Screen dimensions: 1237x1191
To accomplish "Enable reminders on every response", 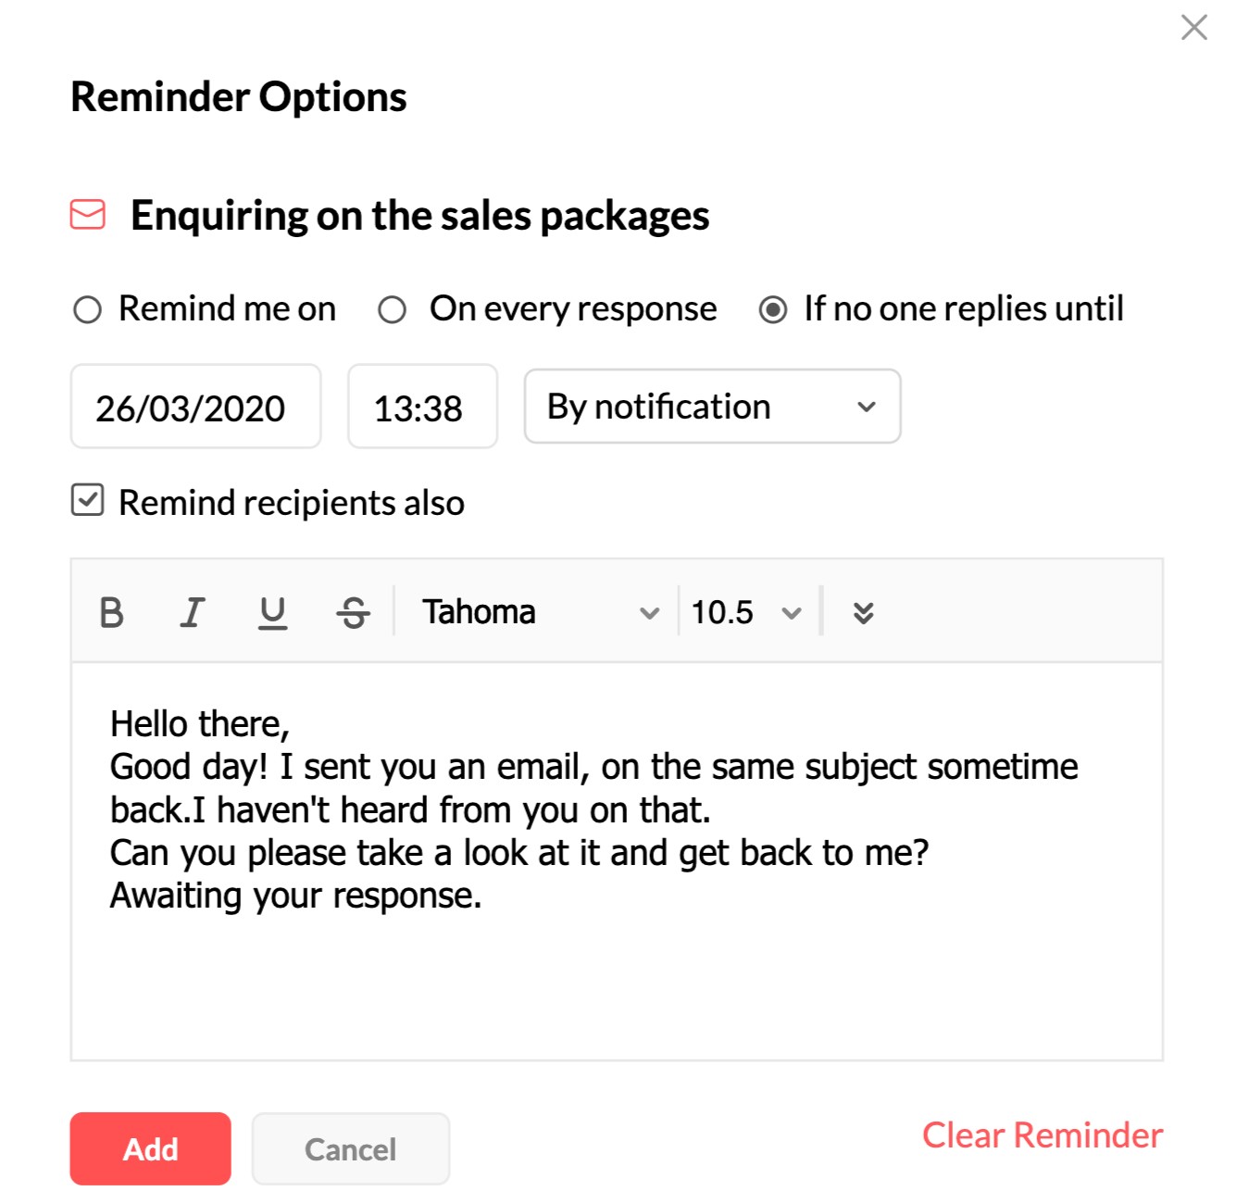I will pyautogui.click(x=392, y=310).
